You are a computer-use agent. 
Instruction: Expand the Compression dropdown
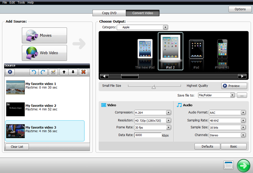coord(168,112)
